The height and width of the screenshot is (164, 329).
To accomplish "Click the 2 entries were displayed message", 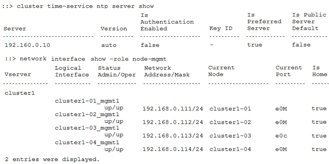I will (52, 159).
